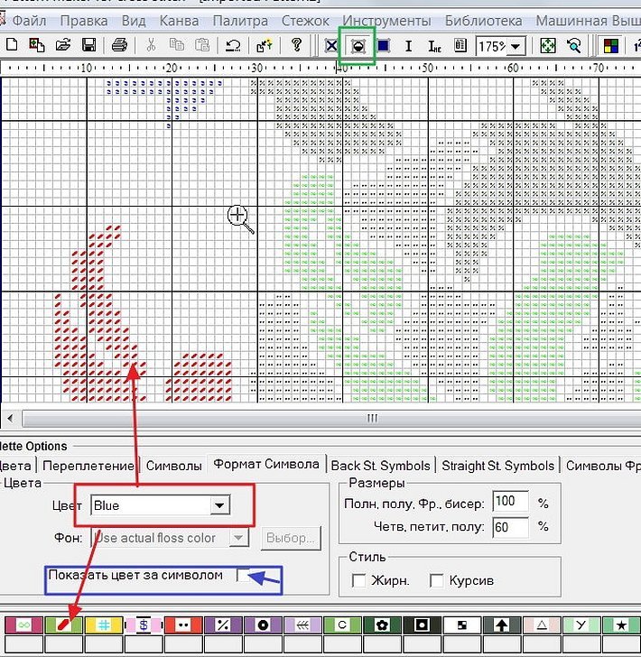Select lavender swatch with arrow-feather symbol
This screenshot has height=657, width=641.
(x=302, y=625)
